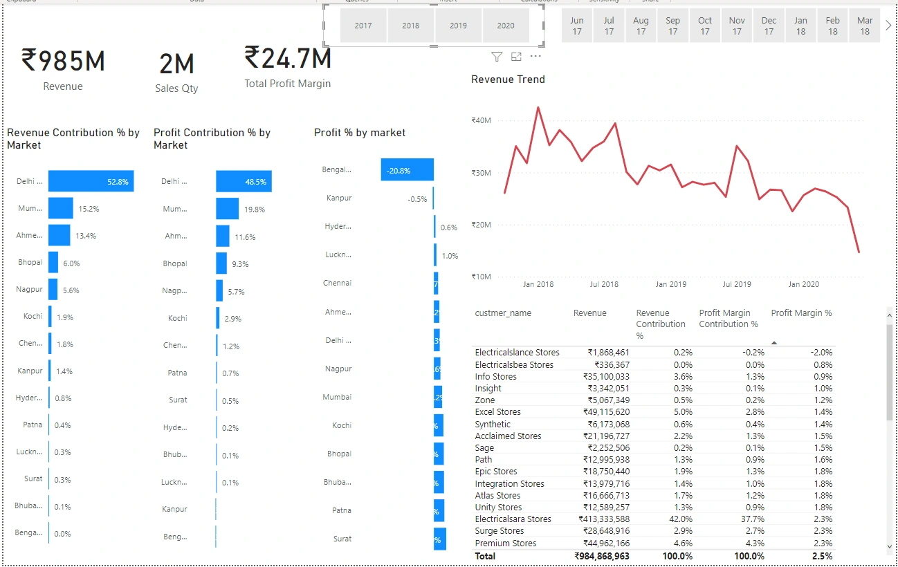This screenshot has height=567, width=898.
Task: Click the ₹24.7M Total Profit Margin card
Action: click(288, 66)
